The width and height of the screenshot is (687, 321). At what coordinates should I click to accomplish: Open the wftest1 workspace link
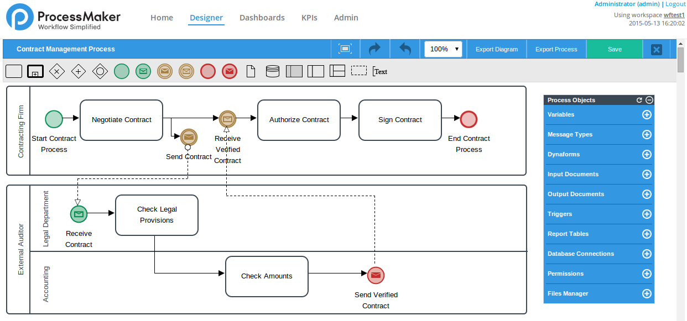tap(674, 15)
